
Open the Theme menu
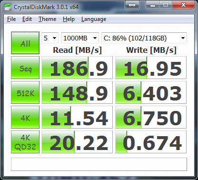47,19
